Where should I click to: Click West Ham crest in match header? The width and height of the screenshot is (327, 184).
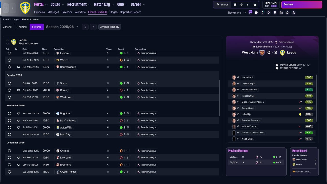(262, 53)
